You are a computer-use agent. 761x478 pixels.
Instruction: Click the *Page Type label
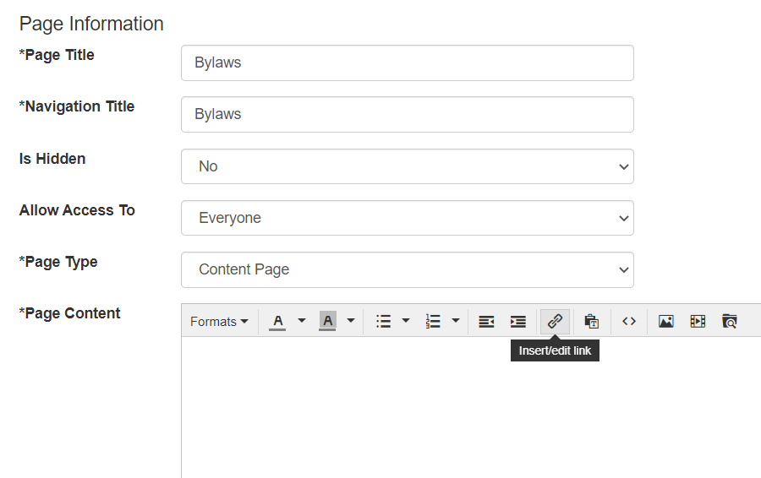pyautogui.click(x=58, y=262)
